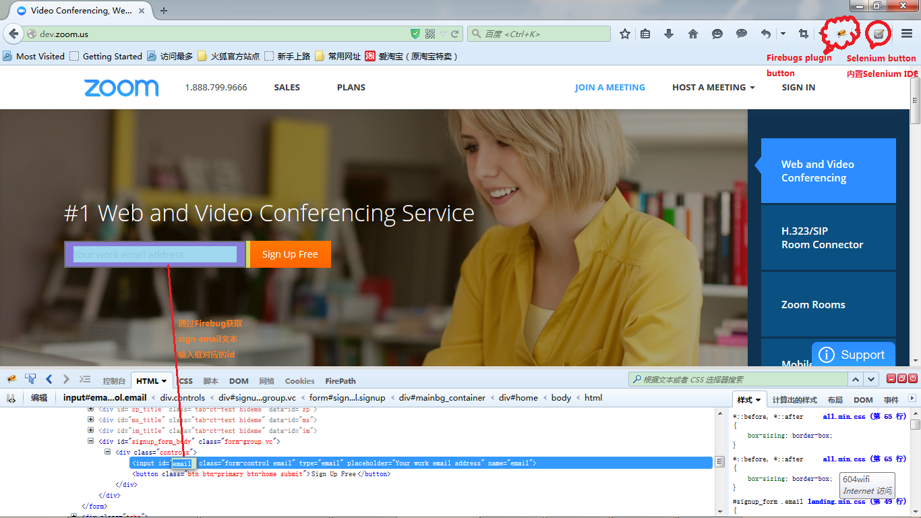Viewport: 921px width, 518px height.
Task: Switch to the 网络 network tab
Action: coord(267,381)
